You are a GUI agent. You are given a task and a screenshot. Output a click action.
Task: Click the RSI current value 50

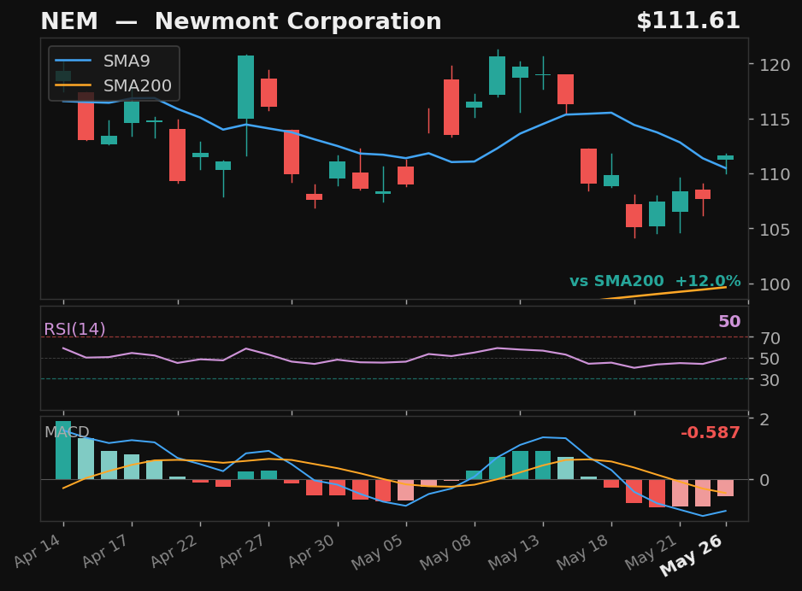click(729, 321)
